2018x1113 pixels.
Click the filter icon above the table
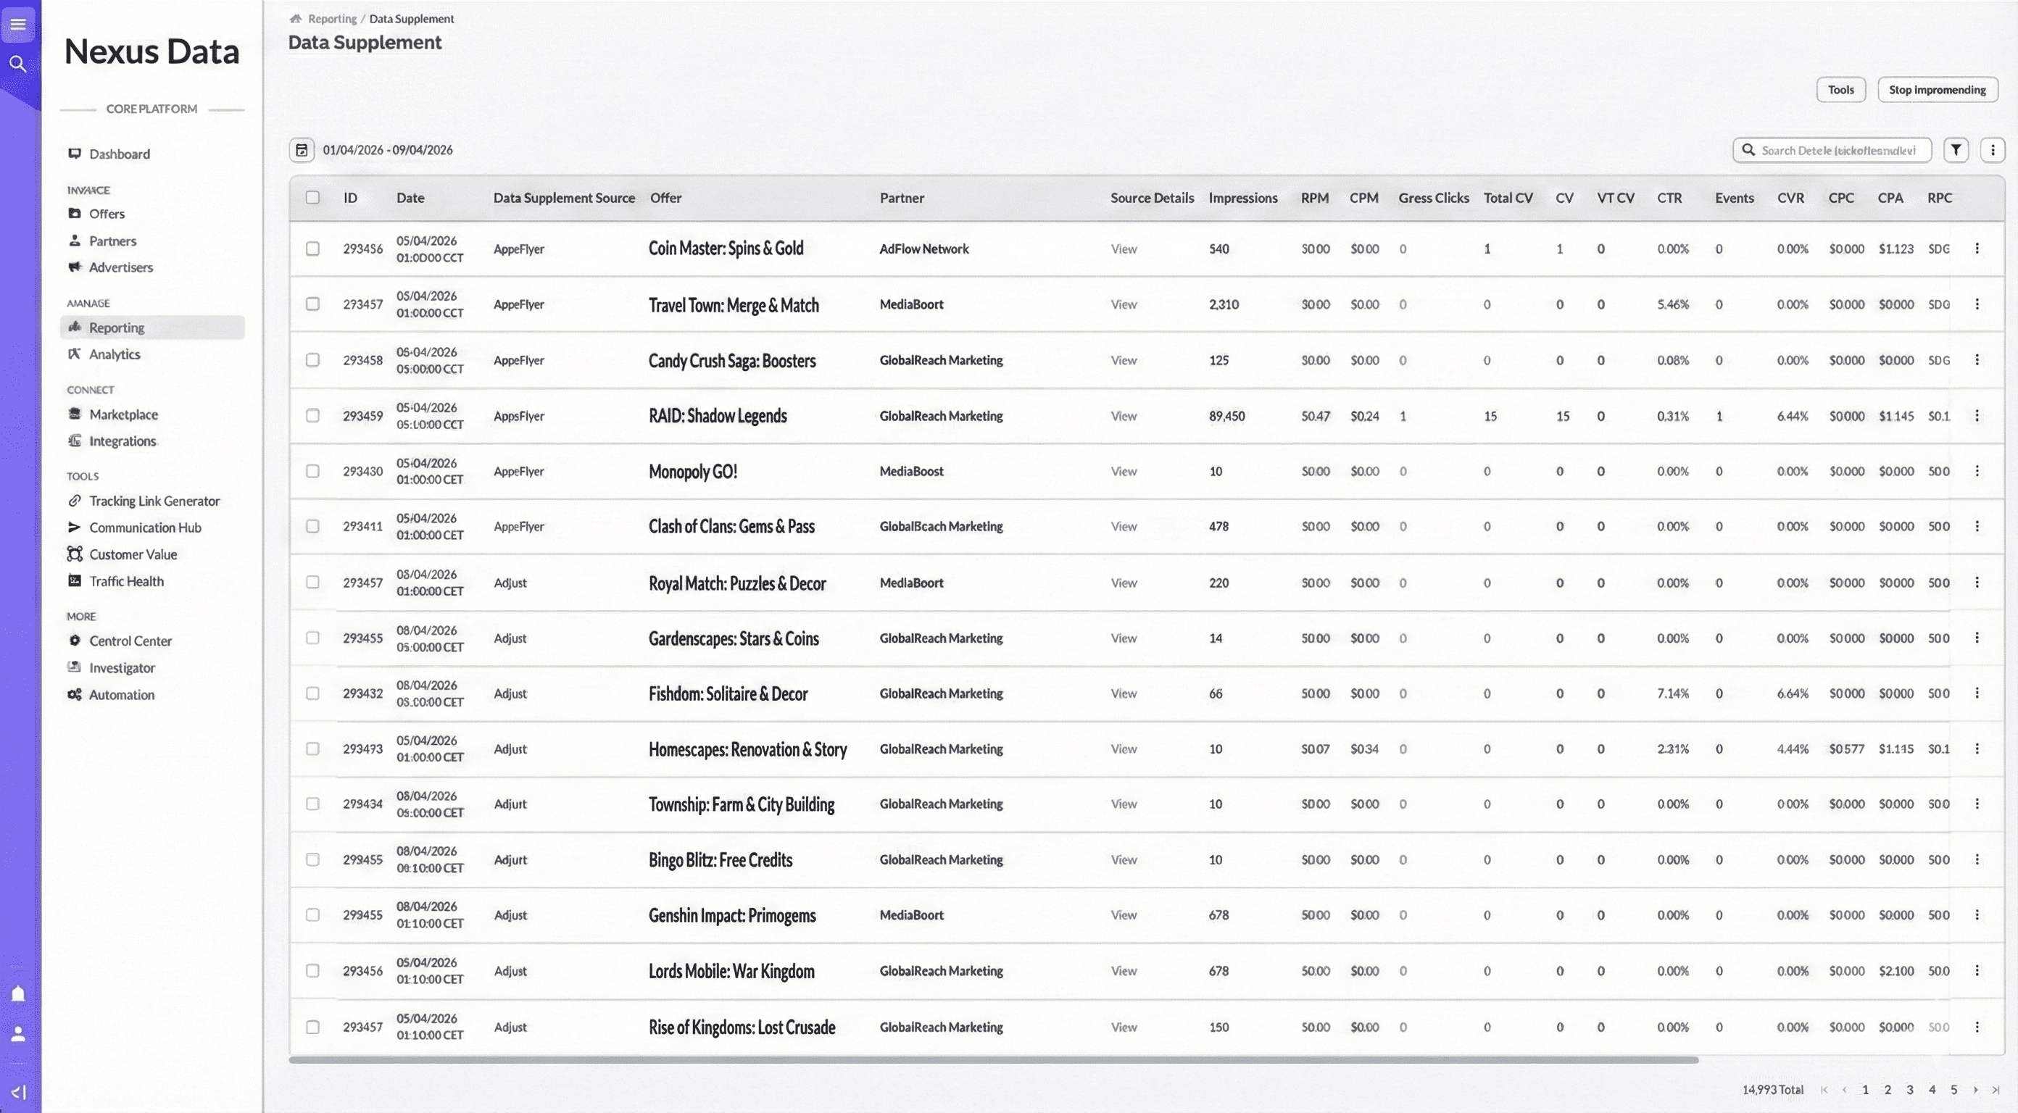point(1957,149)
